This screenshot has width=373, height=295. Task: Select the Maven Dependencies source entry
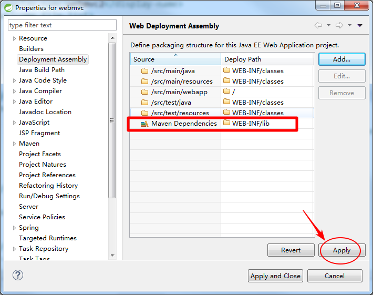pos(184,124)
